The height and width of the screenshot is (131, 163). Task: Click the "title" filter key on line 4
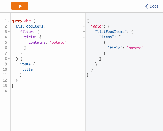pyautogui.click(x=29, y=37)
